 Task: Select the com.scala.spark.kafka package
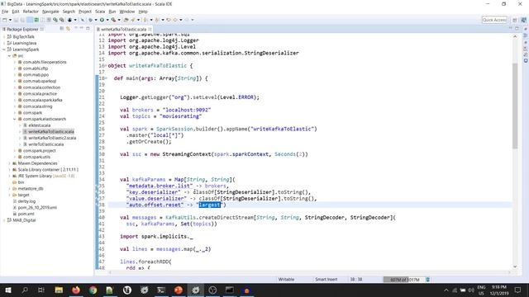point(42,100)
